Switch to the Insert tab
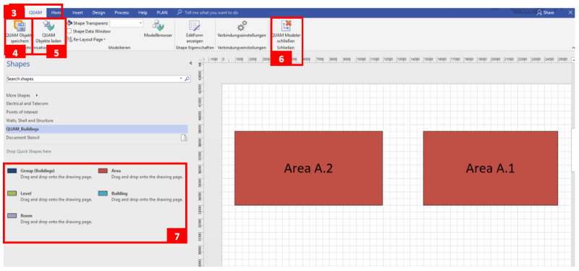579x271 pixels. 77,12
